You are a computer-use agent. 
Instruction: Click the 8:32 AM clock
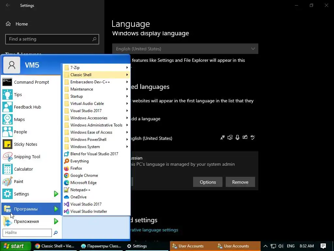click(307, 246)
